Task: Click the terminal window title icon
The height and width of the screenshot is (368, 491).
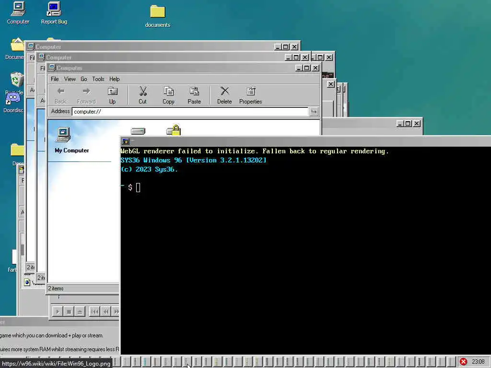Action: [126, 141]
